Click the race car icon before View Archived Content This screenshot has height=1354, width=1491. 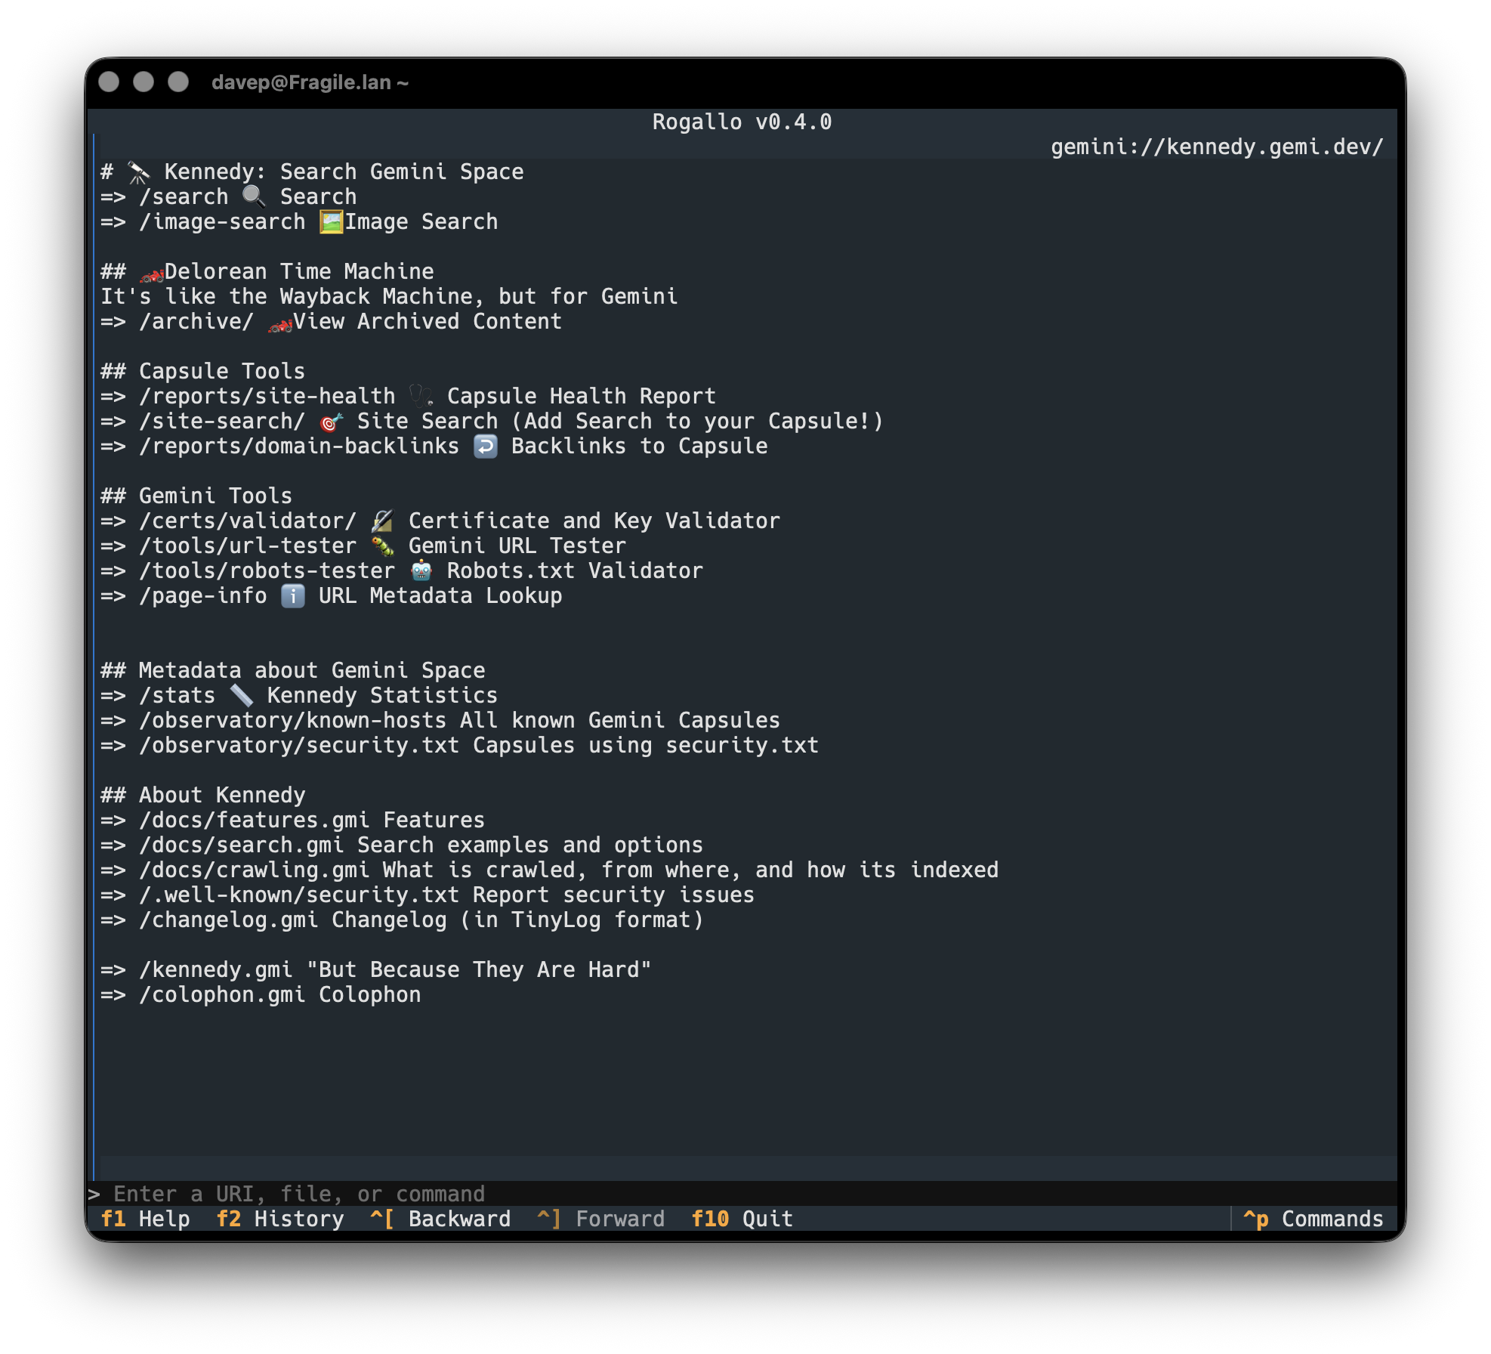click(280, 323)
